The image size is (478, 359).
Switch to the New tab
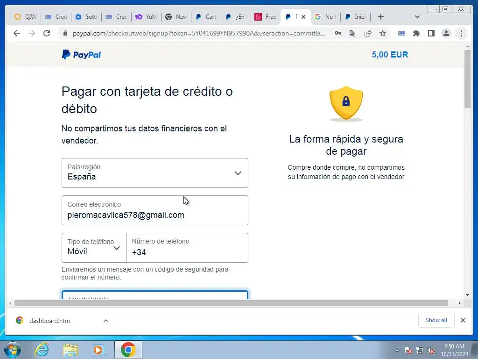[x=176, y=17]
